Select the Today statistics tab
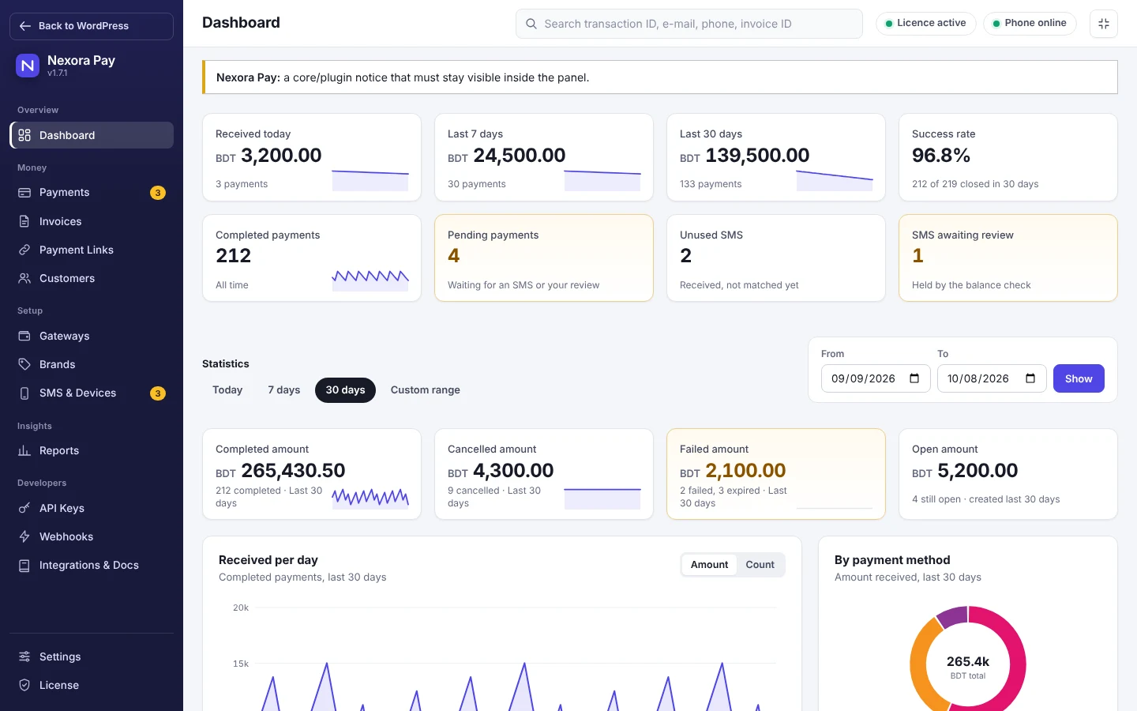The image size is (1137, 711). 227,390
